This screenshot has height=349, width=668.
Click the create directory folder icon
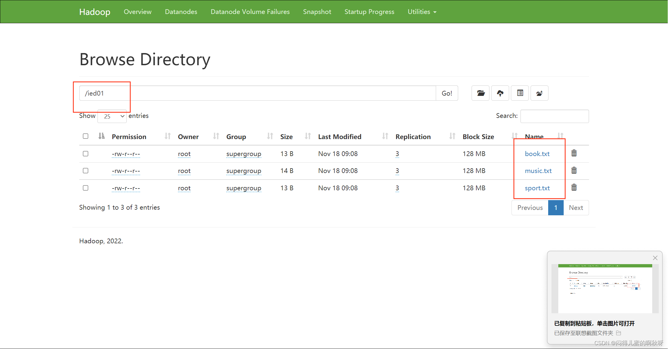(481, 93)
